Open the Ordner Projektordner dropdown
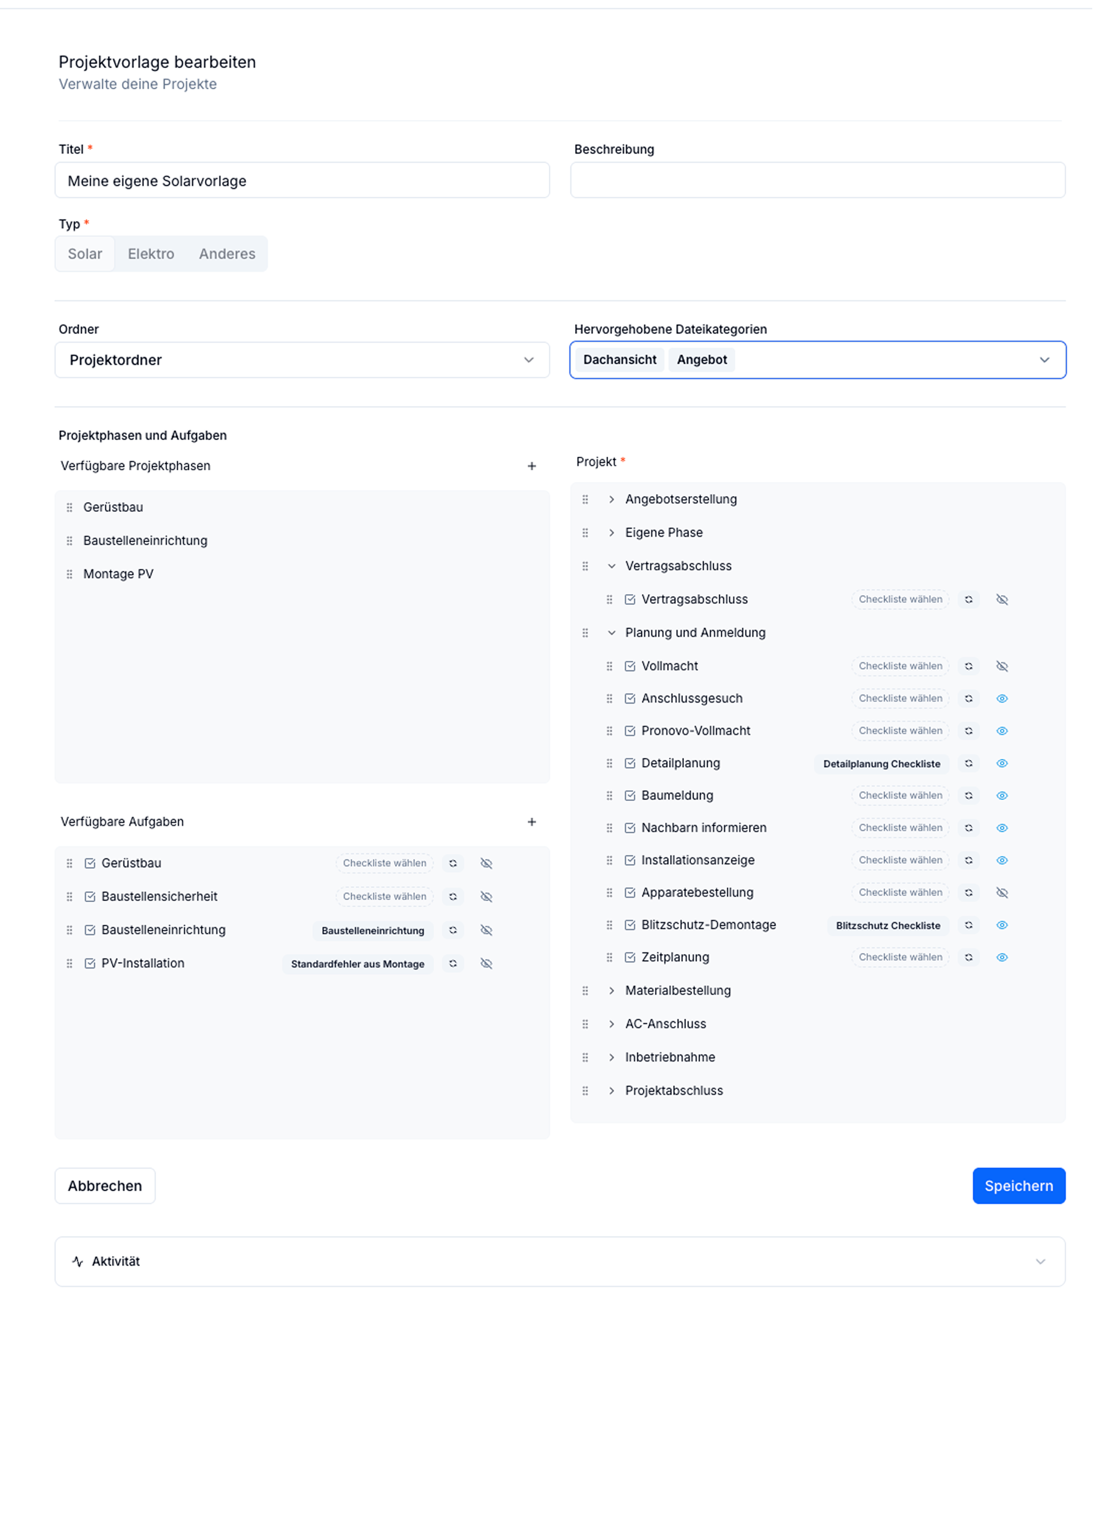This screenshot has height=1535, width=1103. [x=302, y=360]
